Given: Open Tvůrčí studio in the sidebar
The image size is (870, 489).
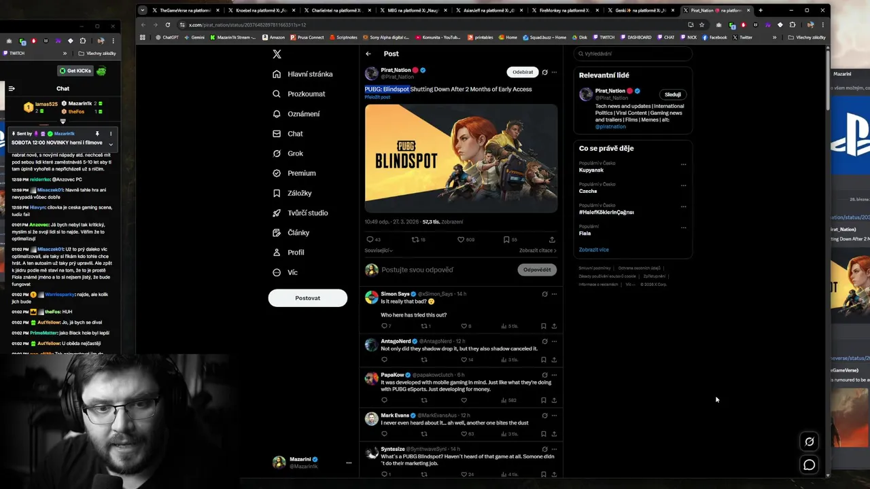Looking at the screenshot, I should click(x=300, y=213).
